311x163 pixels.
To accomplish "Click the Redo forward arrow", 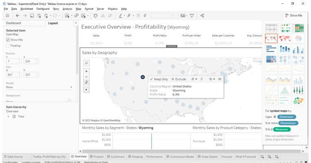I will tap(25, 15).
